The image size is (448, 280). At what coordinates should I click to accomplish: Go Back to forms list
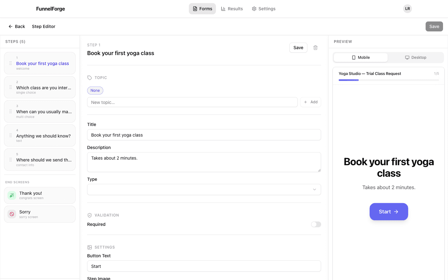pos(17,26)
